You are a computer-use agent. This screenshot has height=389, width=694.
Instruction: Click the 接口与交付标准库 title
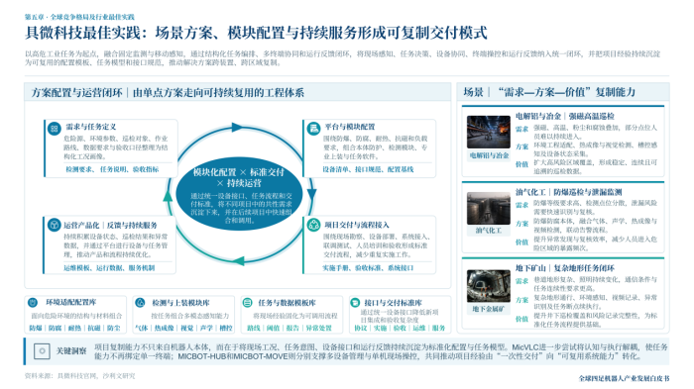pos(393,303)
